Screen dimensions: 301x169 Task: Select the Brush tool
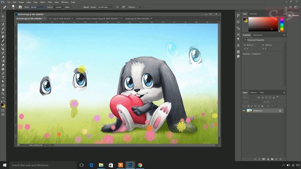coord(3,45)
